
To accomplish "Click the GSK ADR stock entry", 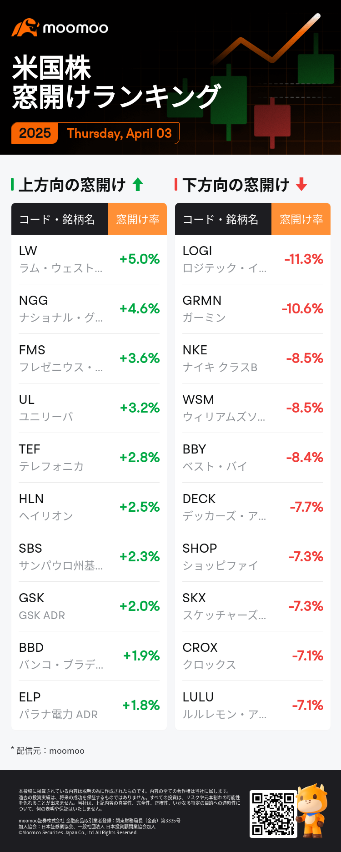I will 89,606.
